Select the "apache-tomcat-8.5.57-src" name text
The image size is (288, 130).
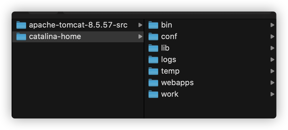coord(78,25)
